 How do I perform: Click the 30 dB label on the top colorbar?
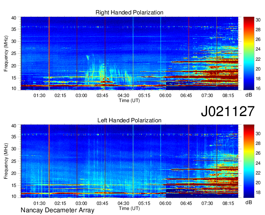(258, 20)
